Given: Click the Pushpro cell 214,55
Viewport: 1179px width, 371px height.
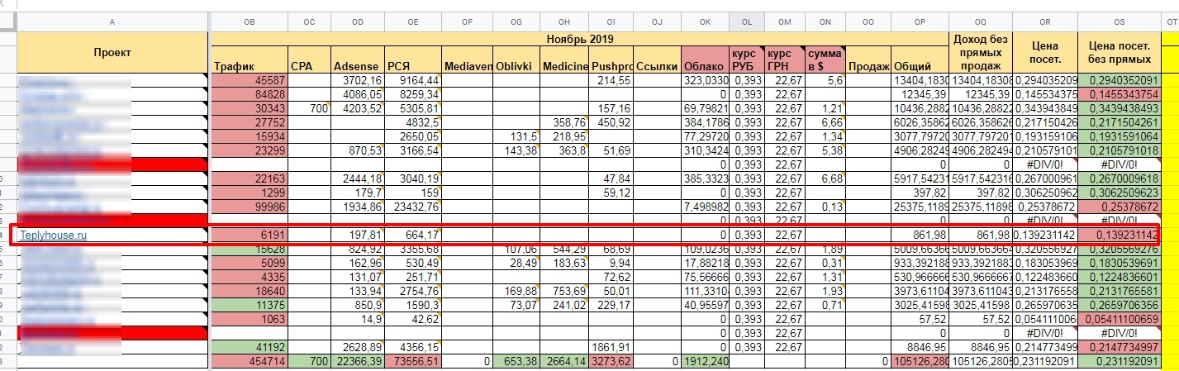Looking at the screenshot, I should click(x=612, y=80).
